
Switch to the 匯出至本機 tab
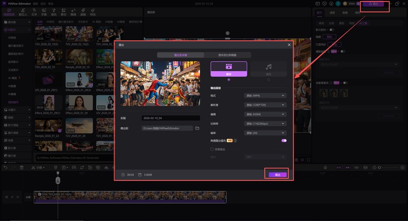pyautogui.click(x=177, y=55)
